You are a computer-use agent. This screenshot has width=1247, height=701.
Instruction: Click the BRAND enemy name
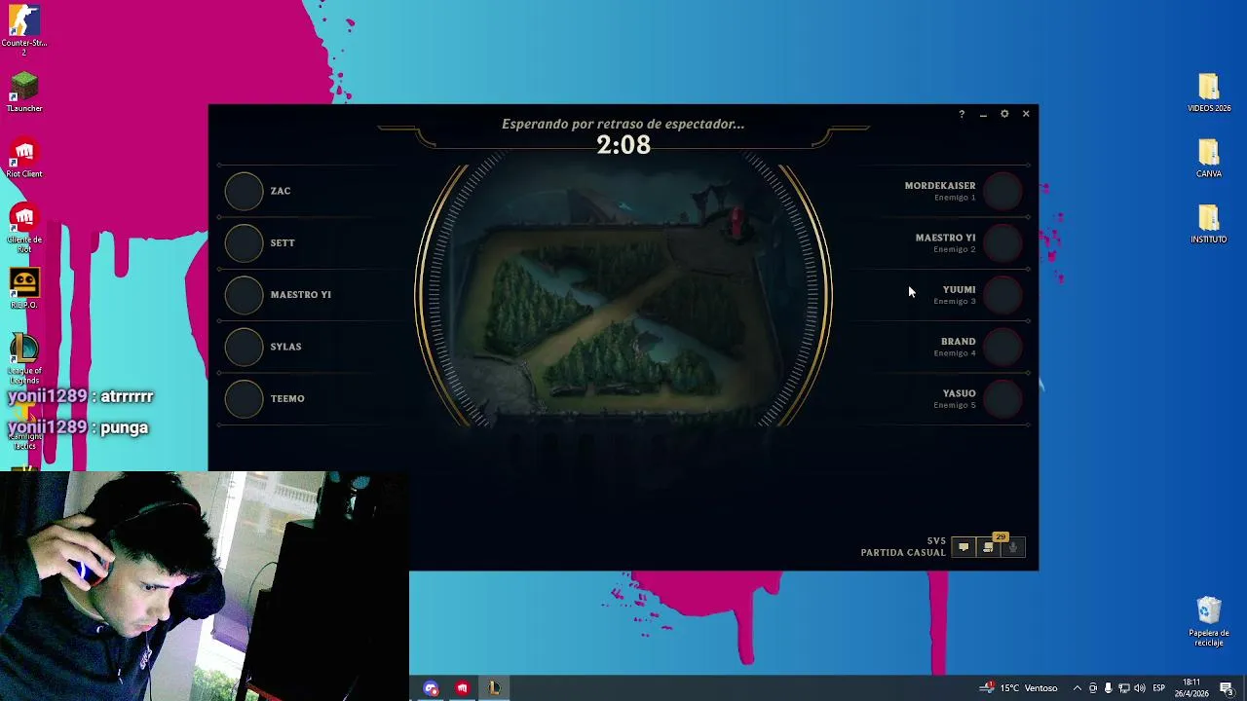(x=958, y=342)
